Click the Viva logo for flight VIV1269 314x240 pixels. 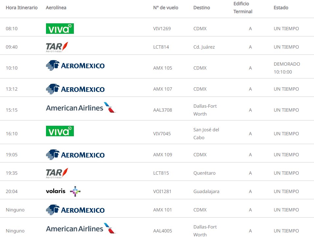pos(60,29)
